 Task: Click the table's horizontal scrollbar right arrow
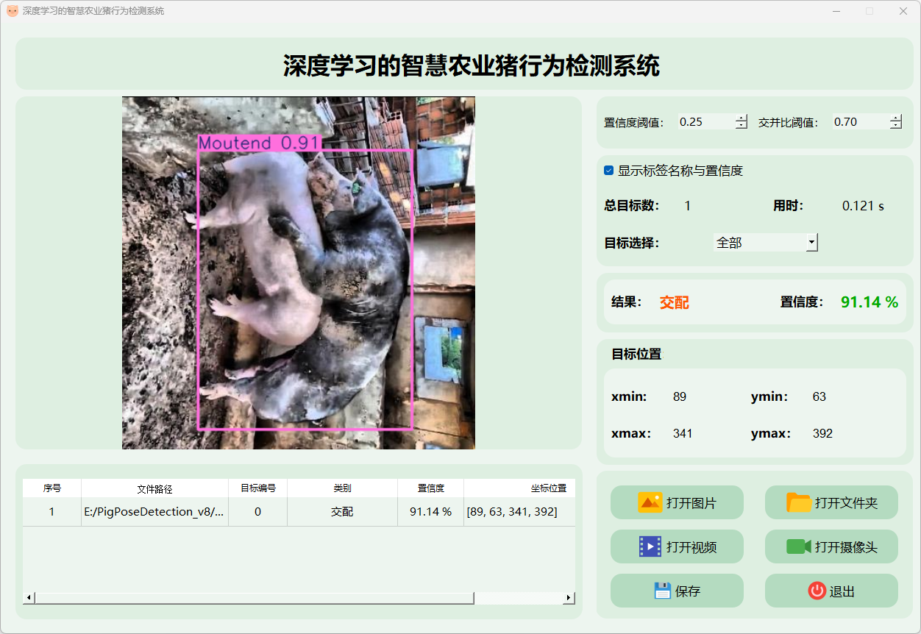(569, 598)
